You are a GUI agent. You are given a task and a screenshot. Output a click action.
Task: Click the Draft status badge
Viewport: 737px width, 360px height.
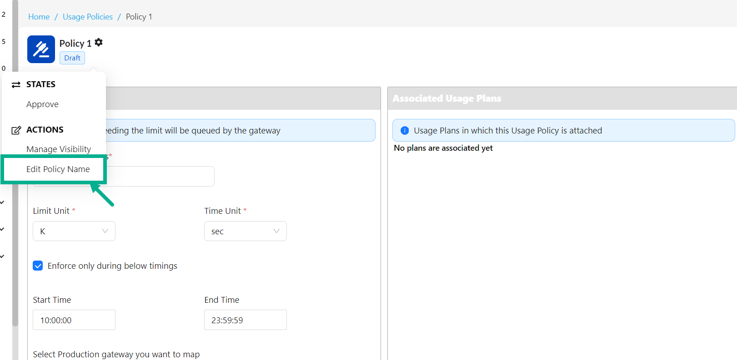tap(72, 58)
